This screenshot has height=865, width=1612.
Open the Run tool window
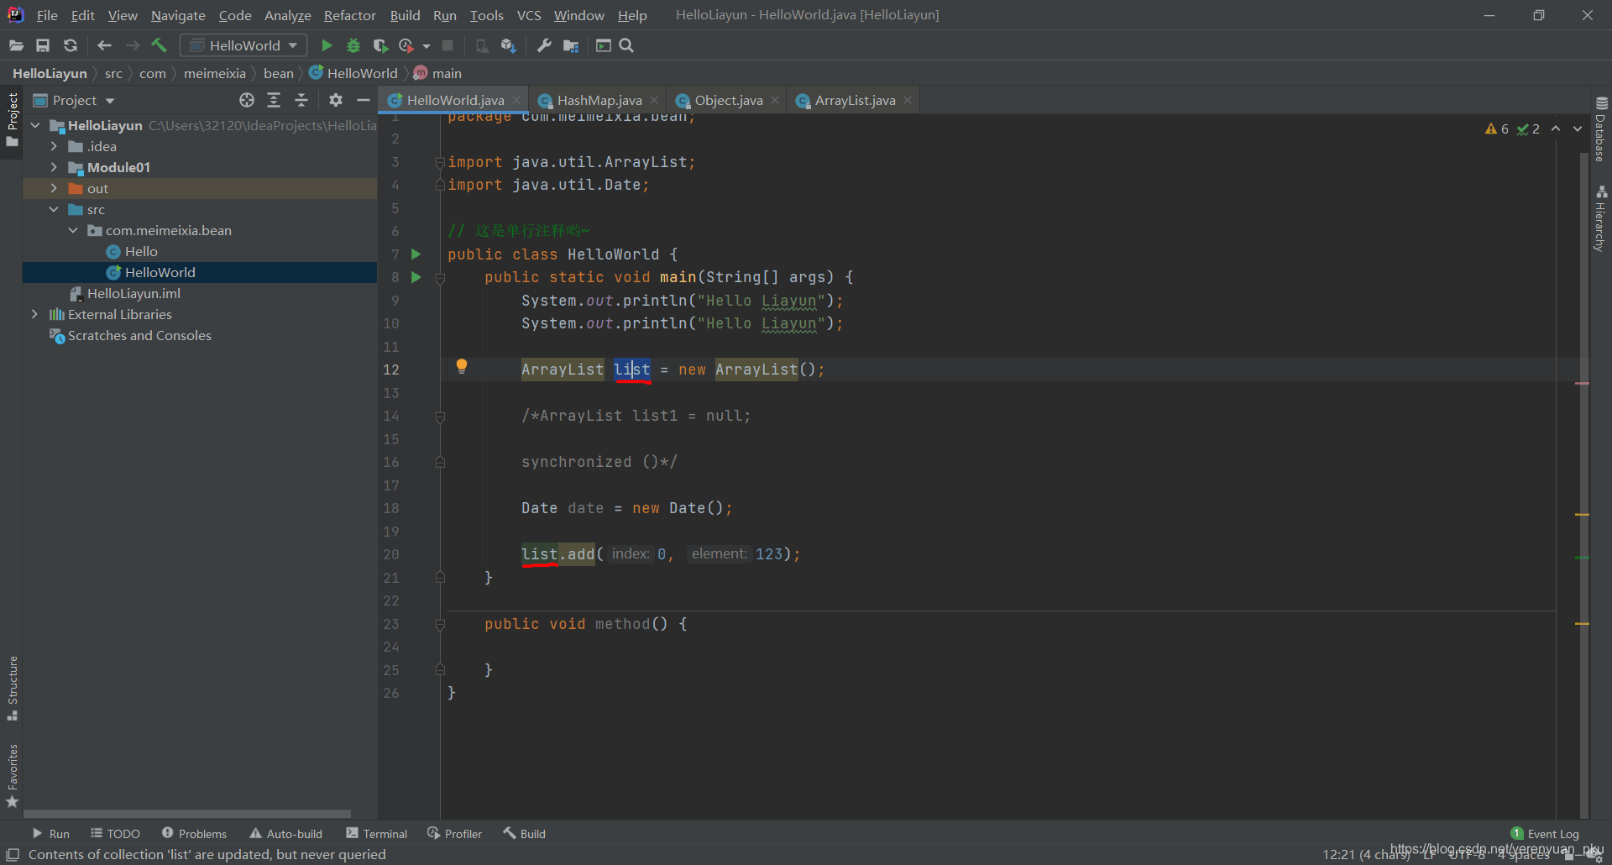coord(50,833)
